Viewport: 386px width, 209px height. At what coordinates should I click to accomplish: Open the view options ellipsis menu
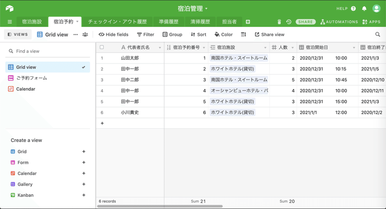[76, 35]
